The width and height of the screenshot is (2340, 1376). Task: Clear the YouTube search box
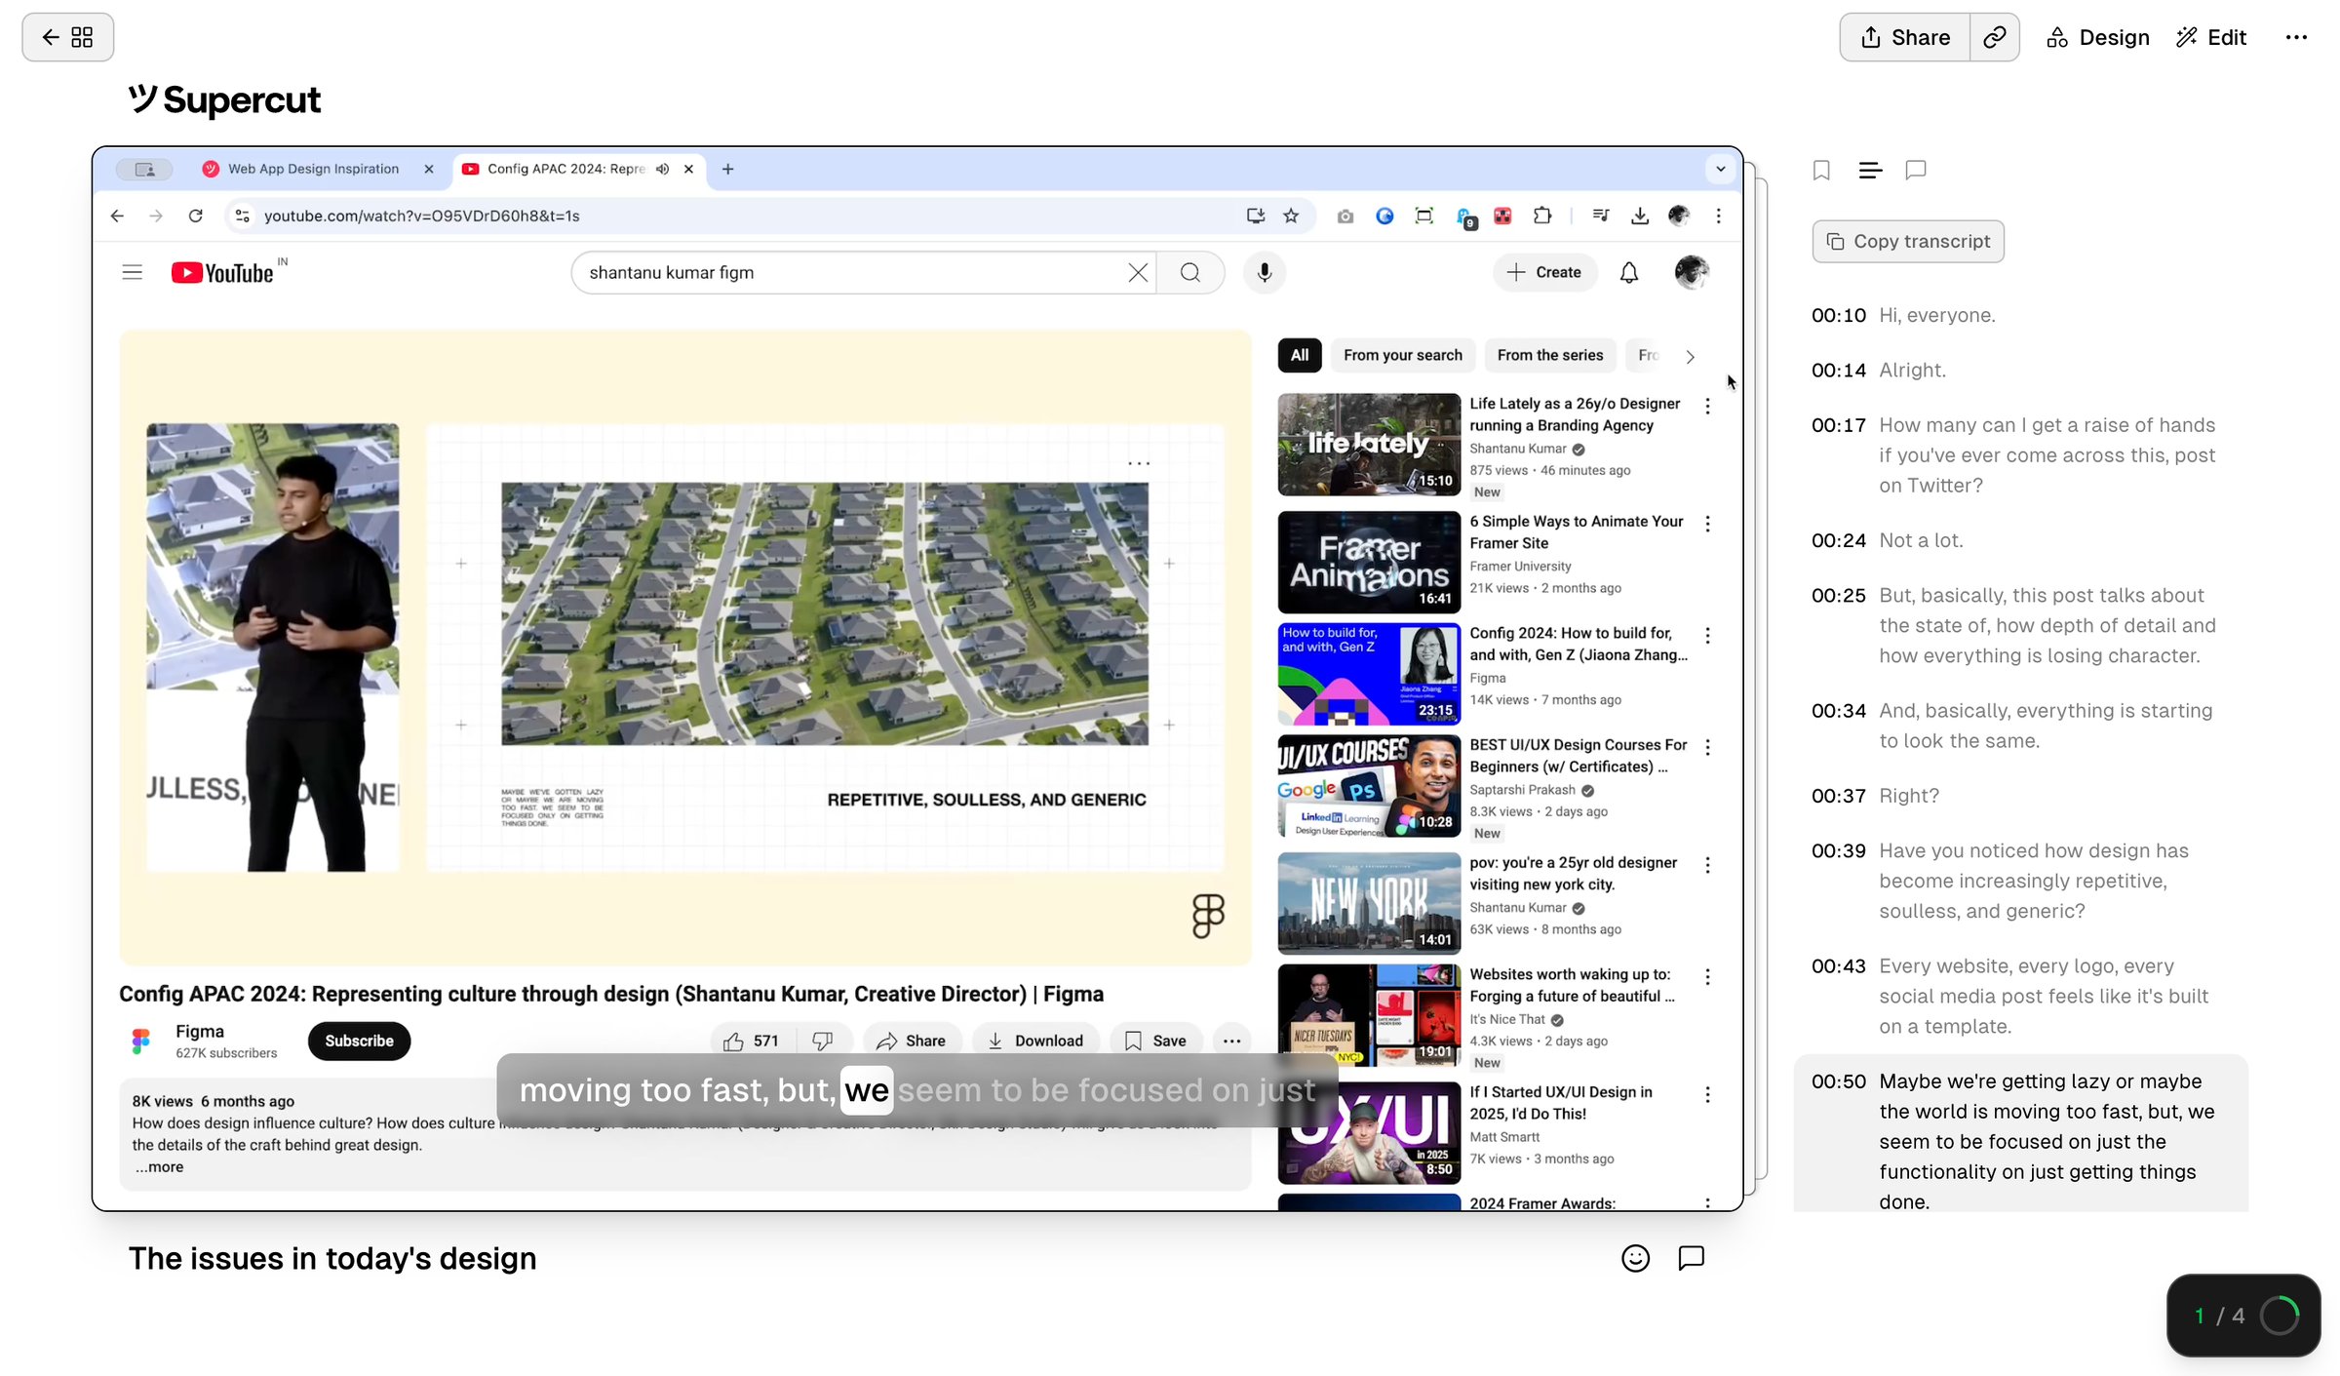tap(1137, 272)
